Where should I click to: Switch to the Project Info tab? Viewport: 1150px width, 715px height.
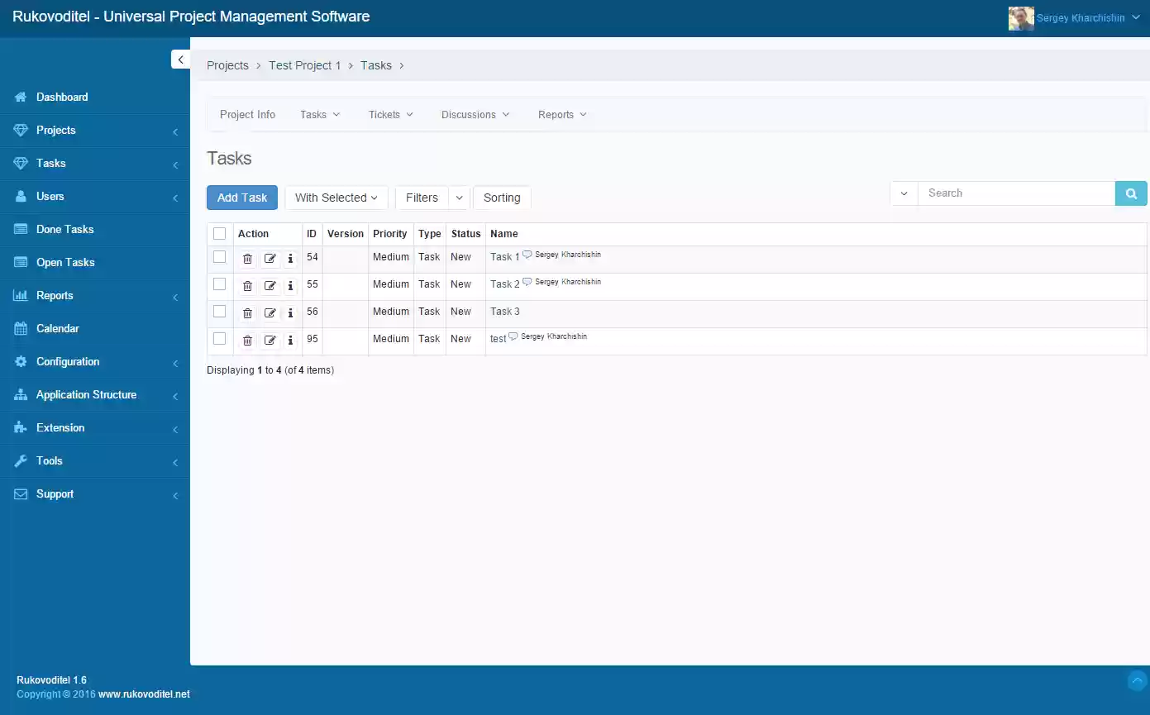coord(247,114)
